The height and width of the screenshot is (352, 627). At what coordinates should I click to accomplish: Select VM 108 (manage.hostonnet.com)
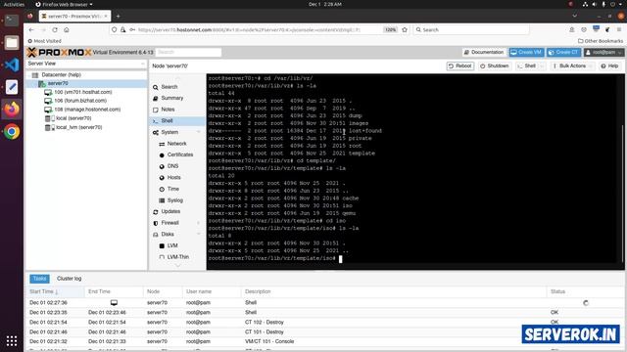[87, 110]
